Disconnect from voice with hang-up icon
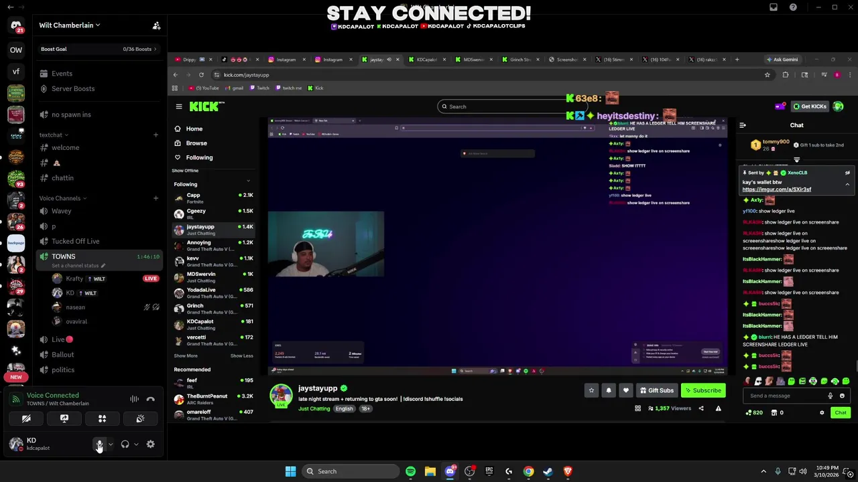858x482 pixels. [x=150, y=399]
